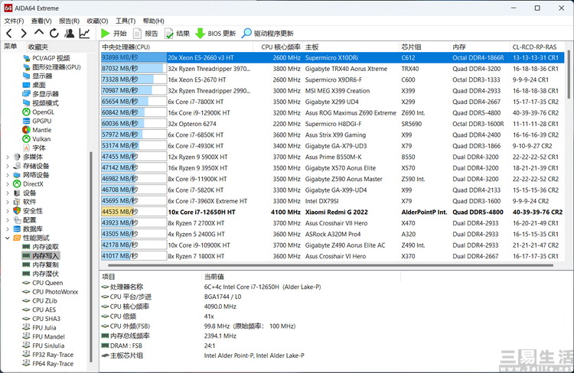Sort by 主板 column header
Viewport: 574px width, 373px height.
tap(351, 47)
